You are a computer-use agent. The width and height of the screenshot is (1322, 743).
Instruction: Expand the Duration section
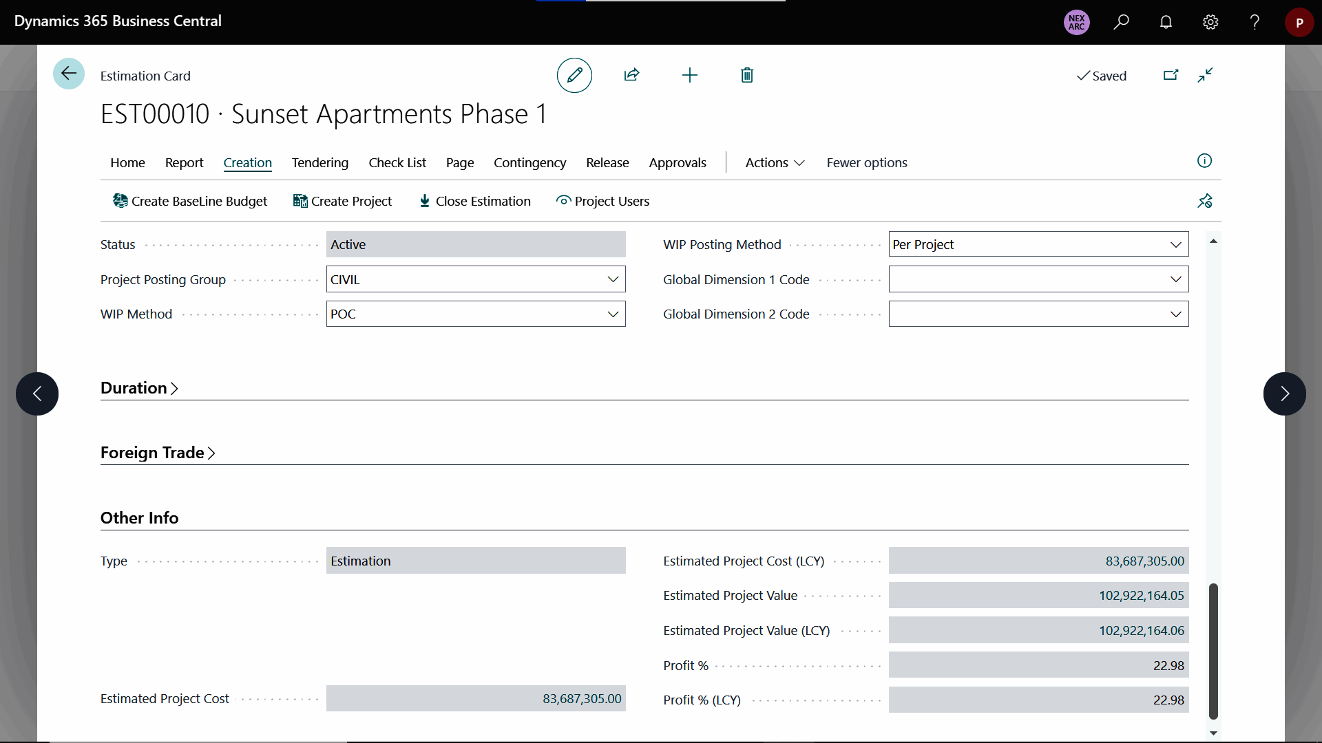(139, 388)
